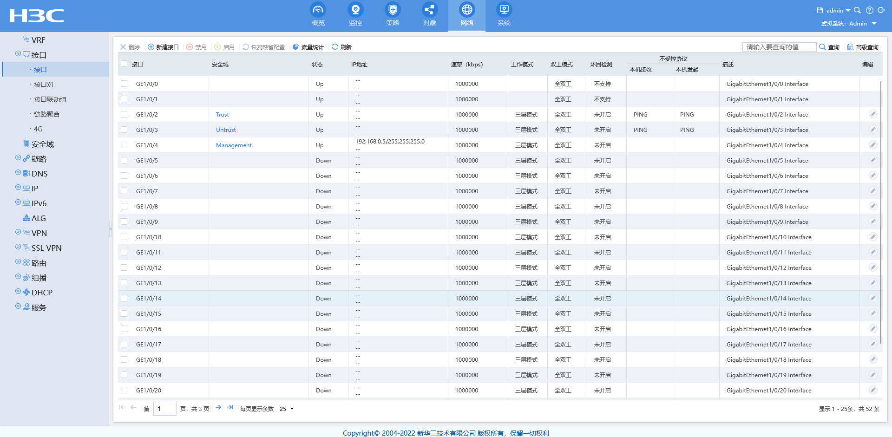Click the 刷新 refresh toolbar icon
The height and width of the screenshot is (437, 892).
335,47
